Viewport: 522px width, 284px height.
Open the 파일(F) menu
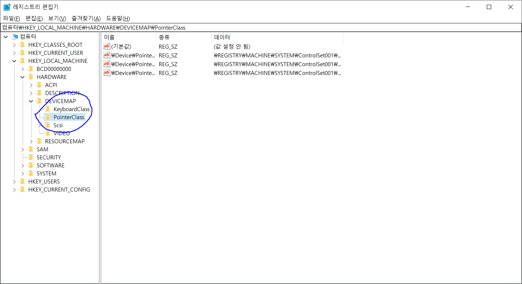[11, 18]
